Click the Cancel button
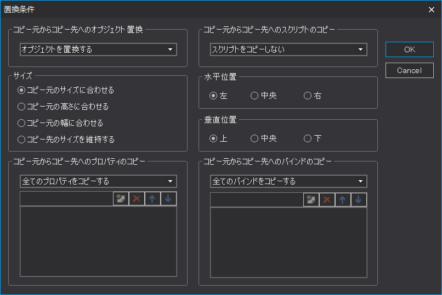The width and height of the screenshot is (442, 295). tap(409, 70)
